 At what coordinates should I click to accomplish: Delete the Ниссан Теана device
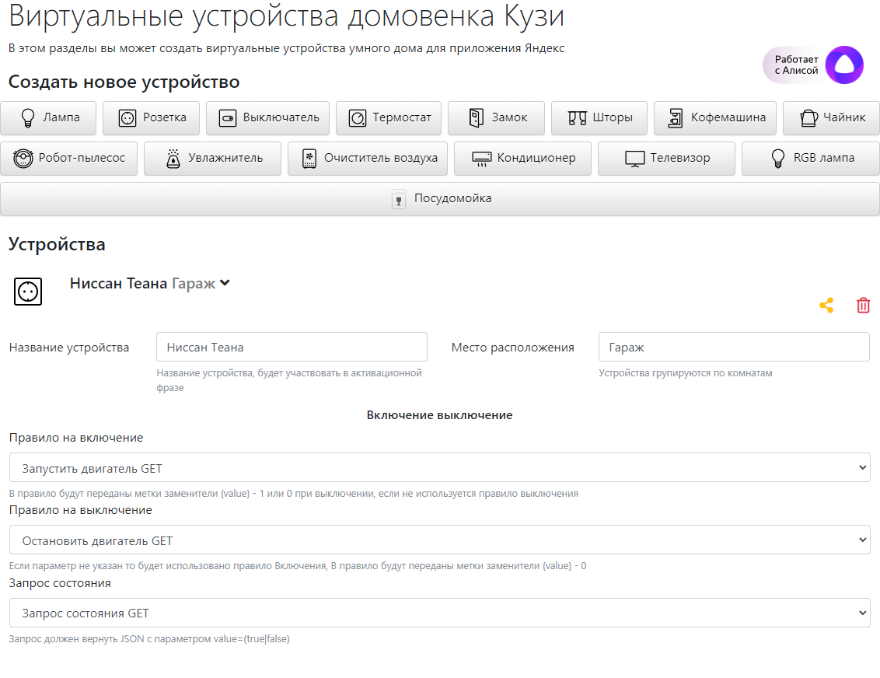pyautogui.click(x=863, y=306)
